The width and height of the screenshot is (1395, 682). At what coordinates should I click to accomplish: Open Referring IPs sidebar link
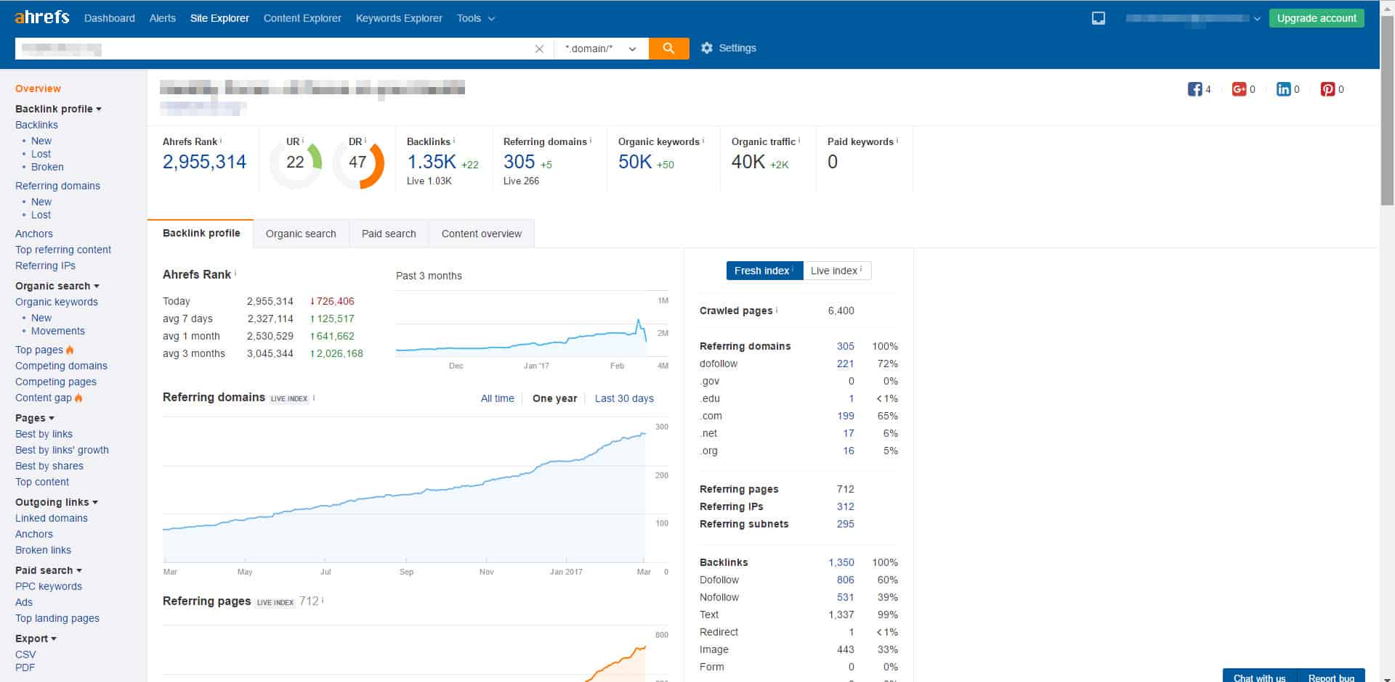[x=45, y=266]
